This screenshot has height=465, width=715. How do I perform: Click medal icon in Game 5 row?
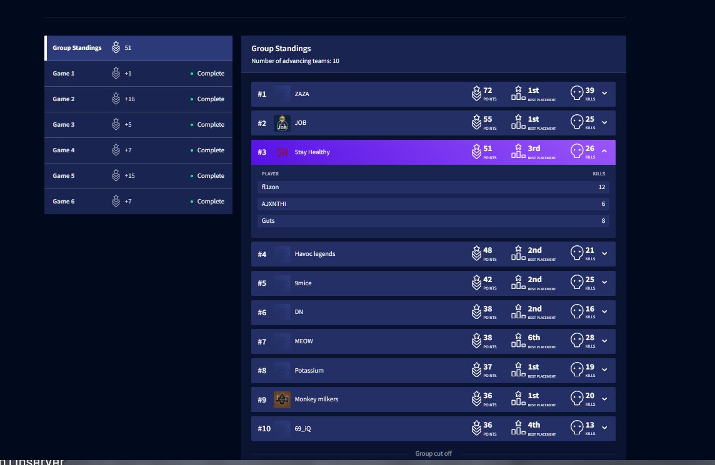pos(116,175)
